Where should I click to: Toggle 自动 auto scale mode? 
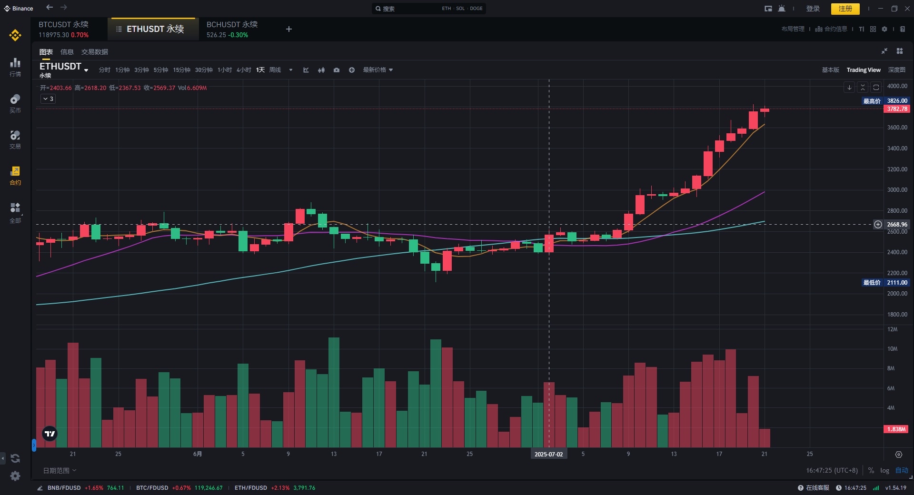(902, 470)
